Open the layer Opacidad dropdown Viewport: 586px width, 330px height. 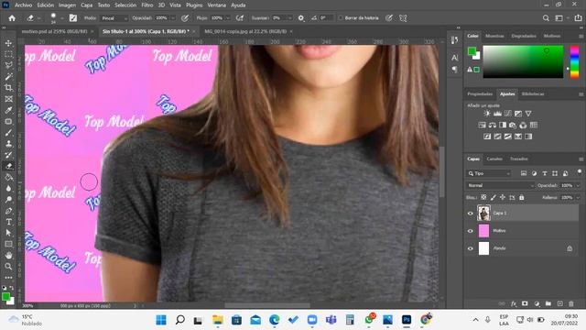tap(578, 185)
